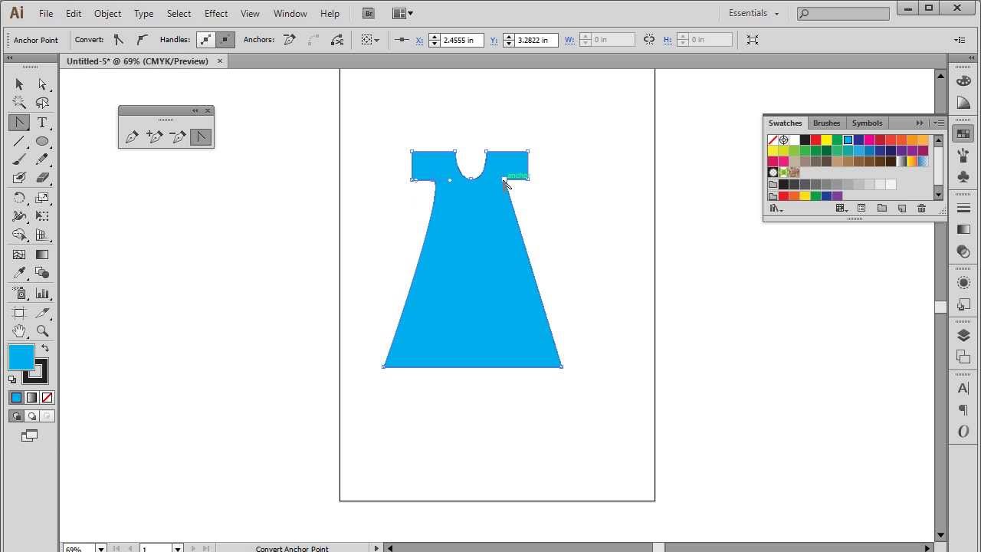
Task: Expand the Swatches panel options menu
Action: click(939, 123)
